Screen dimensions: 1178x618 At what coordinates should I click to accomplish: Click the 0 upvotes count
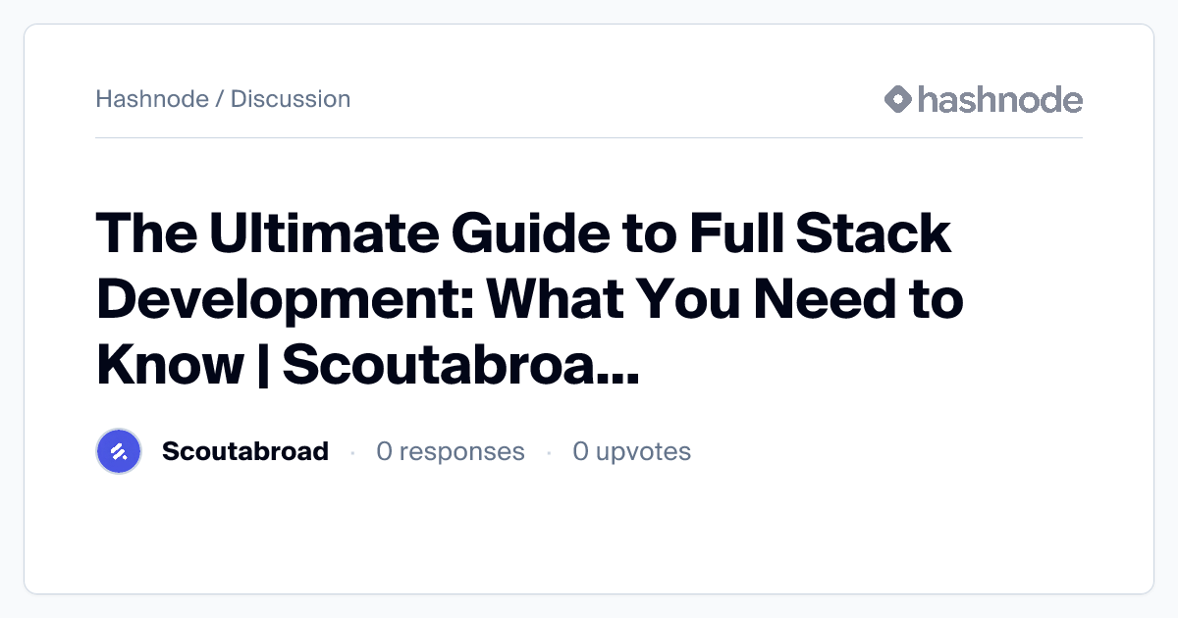pyautogui.click(x=632, y=451)
